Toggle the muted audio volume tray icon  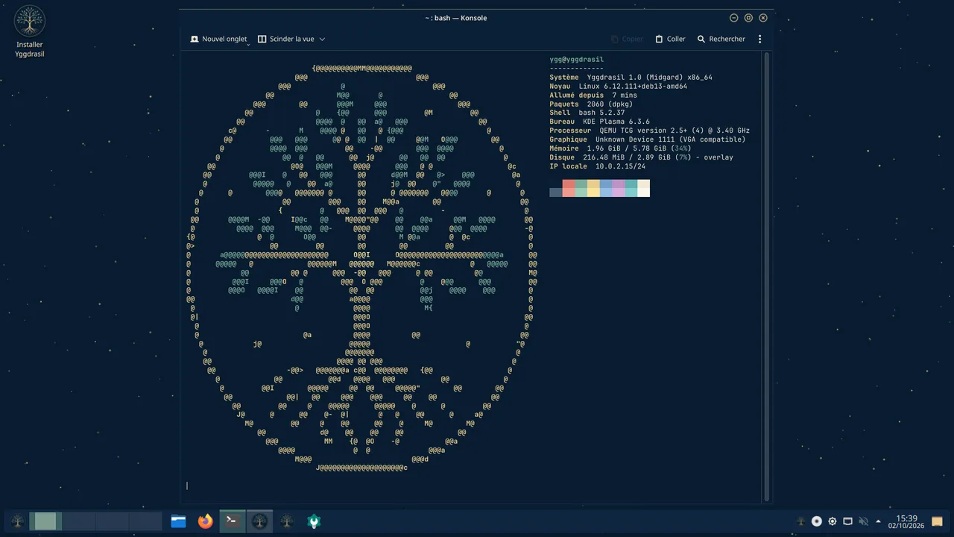pos(863,521)
